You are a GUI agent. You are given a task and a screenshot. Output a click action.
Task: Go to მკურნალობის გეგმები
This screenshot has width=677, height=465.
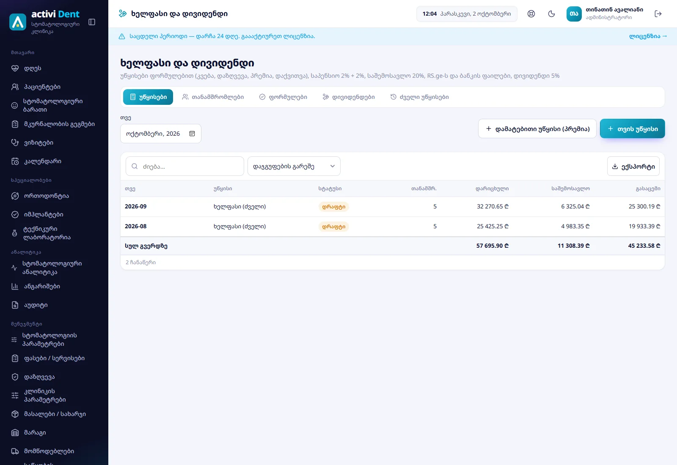coord(54,124)
